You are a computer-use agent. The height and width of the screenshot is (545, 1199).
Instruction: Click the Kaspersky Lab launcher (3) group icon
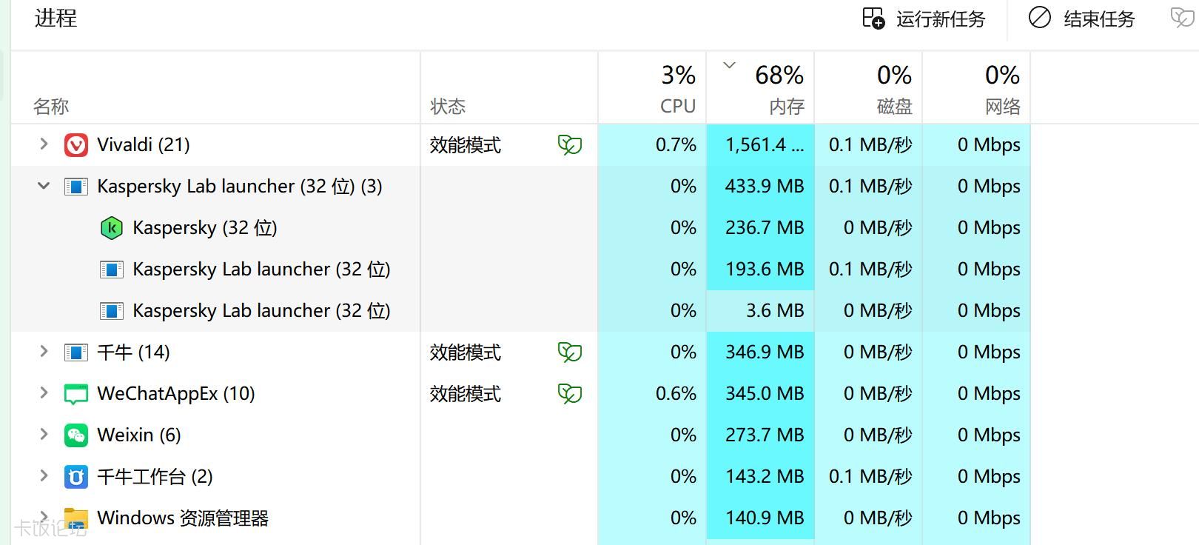point(76,187)
